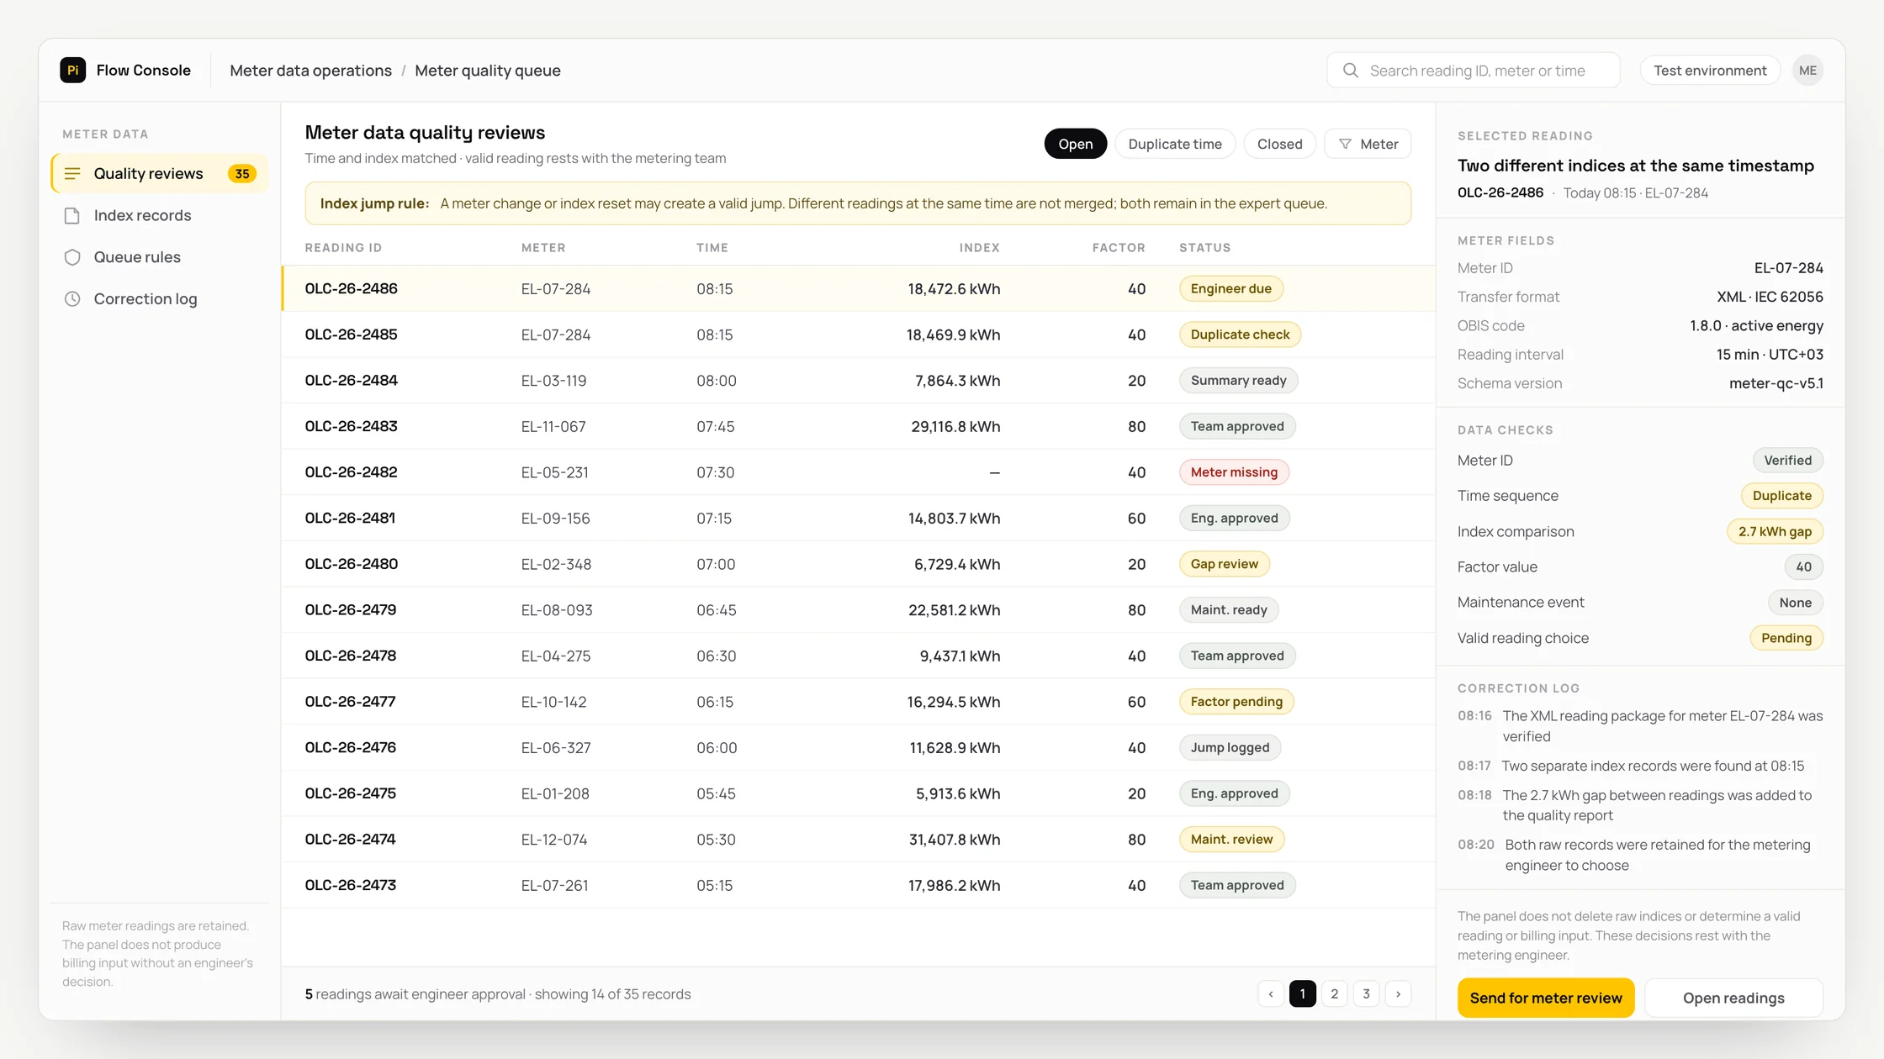Select reading OLC-26-2473
This screenshot has width=1884, height=1059.
[x=858, y=885]
